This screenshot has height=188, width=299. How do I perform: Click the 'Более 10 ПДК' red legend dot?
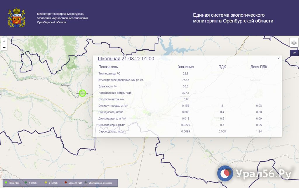[66, 182]
